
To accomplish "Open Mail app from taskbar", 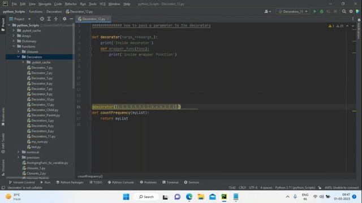I will point(213,197).
